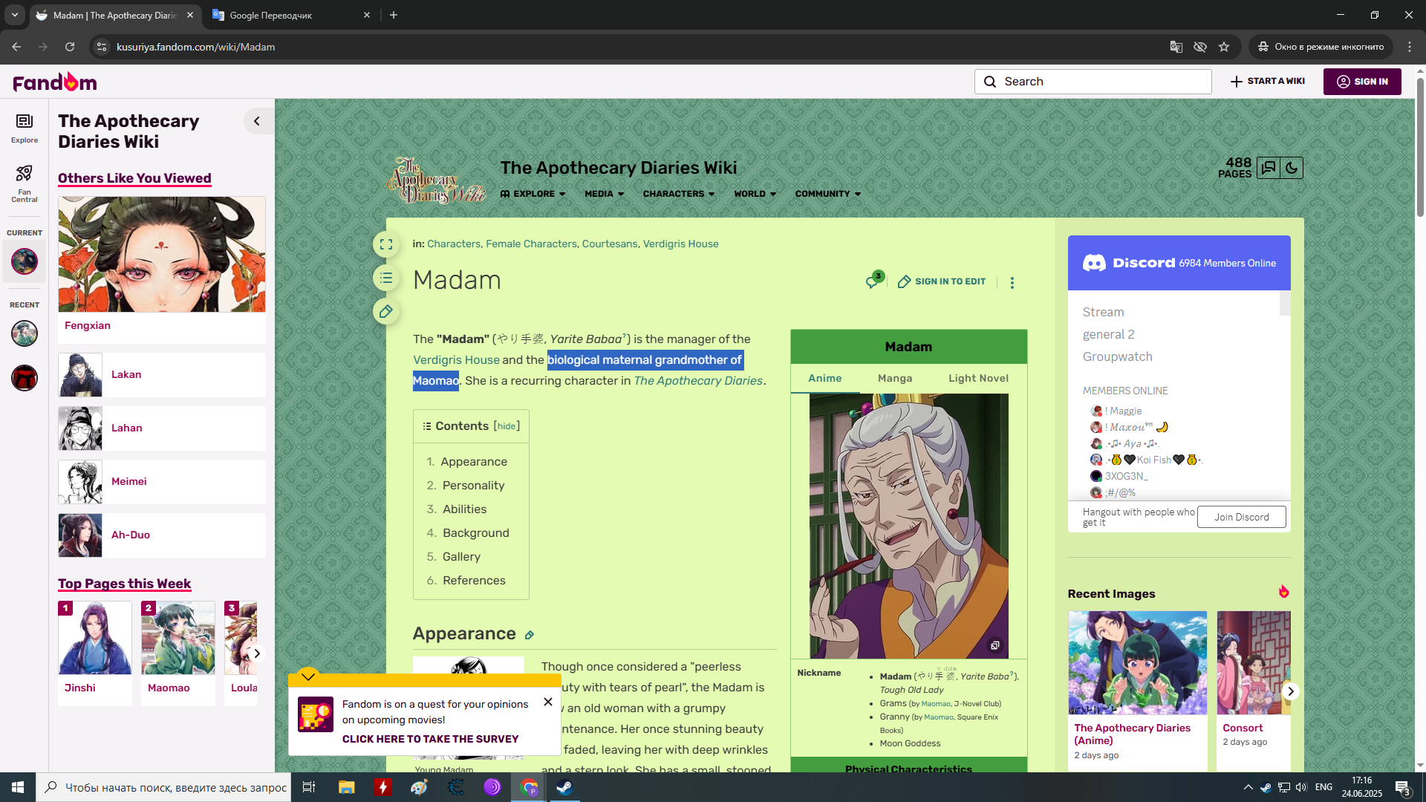
Task: Open a new browser tab
Action: click(x=394, y=15)
